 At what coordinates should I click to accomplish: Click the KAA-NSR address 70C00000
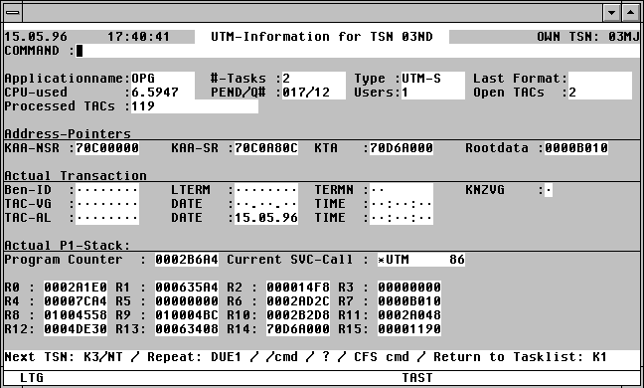tap(107, 148)
